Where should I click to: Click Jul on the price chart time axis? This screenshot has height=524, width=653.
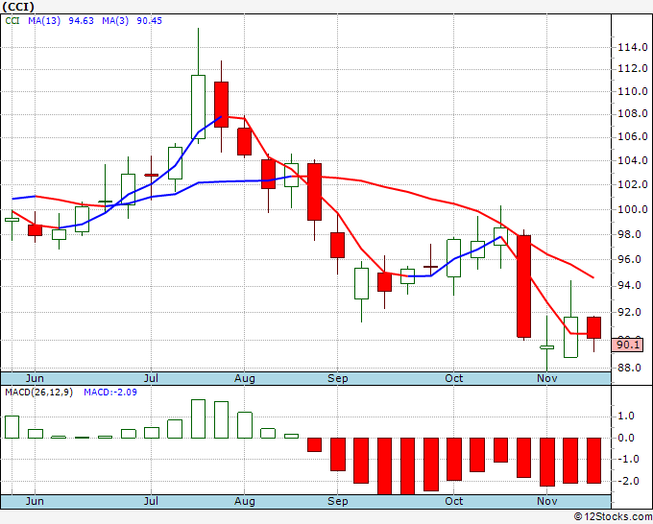[151, 378]
